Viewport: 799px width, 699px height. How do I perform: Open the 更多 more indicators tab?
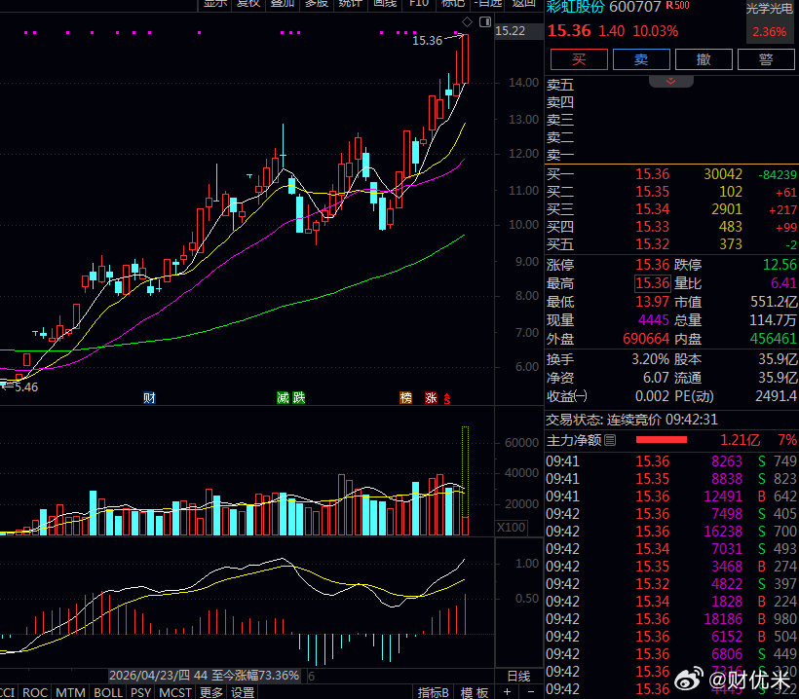(211, 692)
